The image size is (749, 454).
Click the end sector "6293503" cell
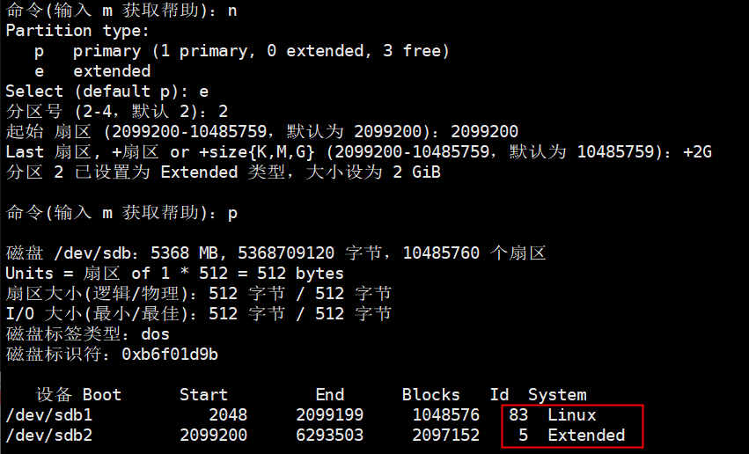[329, 436]
